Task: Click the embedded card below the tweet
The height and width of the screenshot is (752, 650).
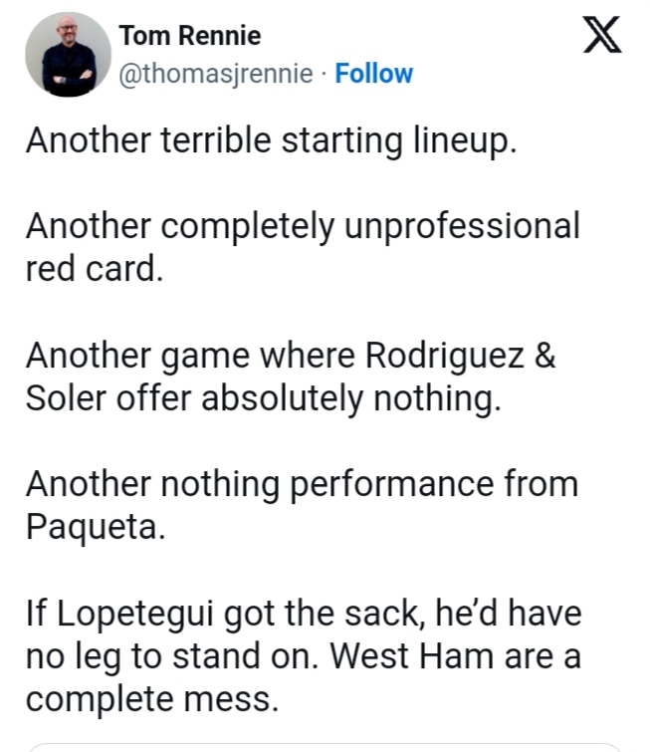Action: point(325,747)
